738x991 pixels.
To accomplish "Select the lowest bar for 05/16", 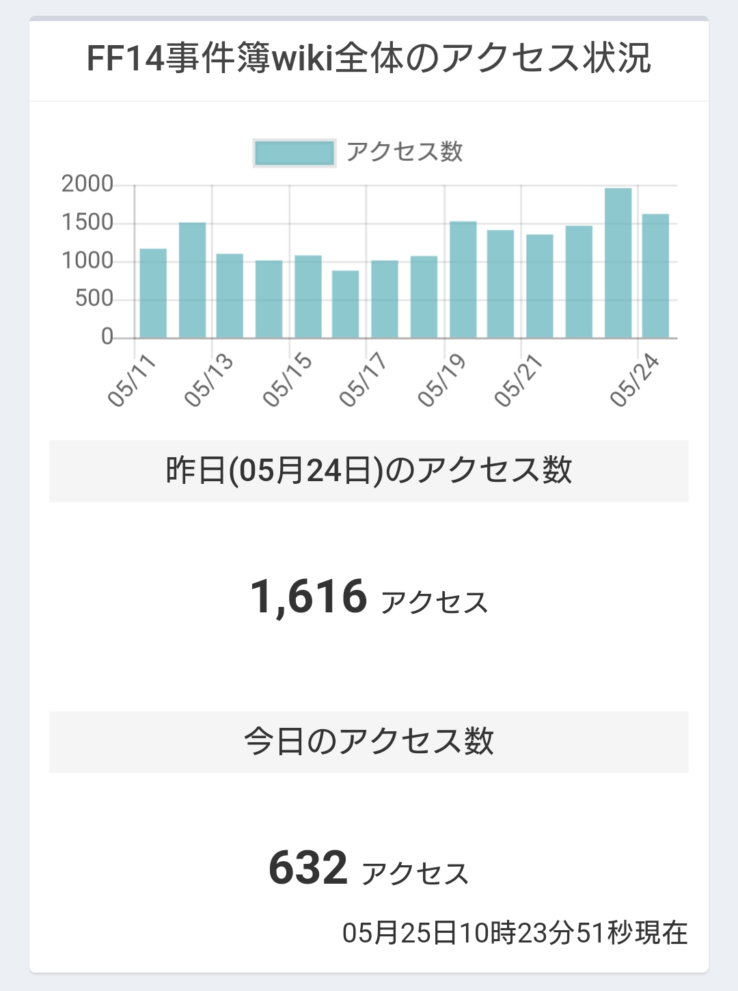I will click(x=346, y=304).
